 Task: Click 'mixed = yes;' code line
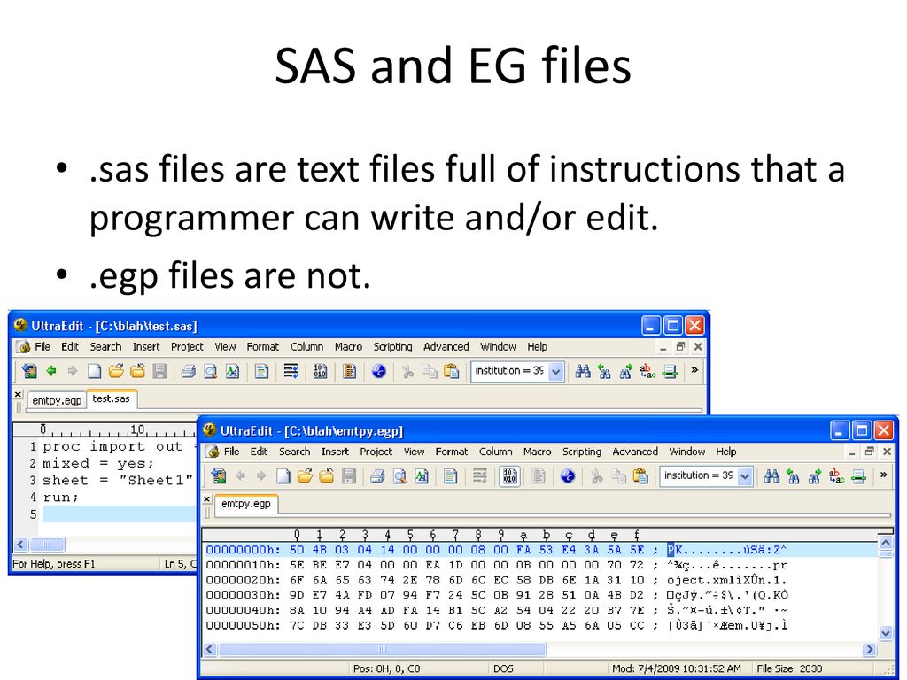pos(98,463)
